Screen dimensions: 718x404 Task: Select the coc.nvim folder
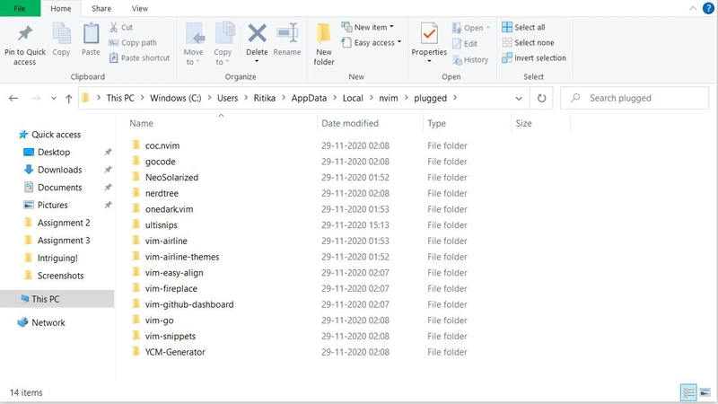(x=162, y=145)
